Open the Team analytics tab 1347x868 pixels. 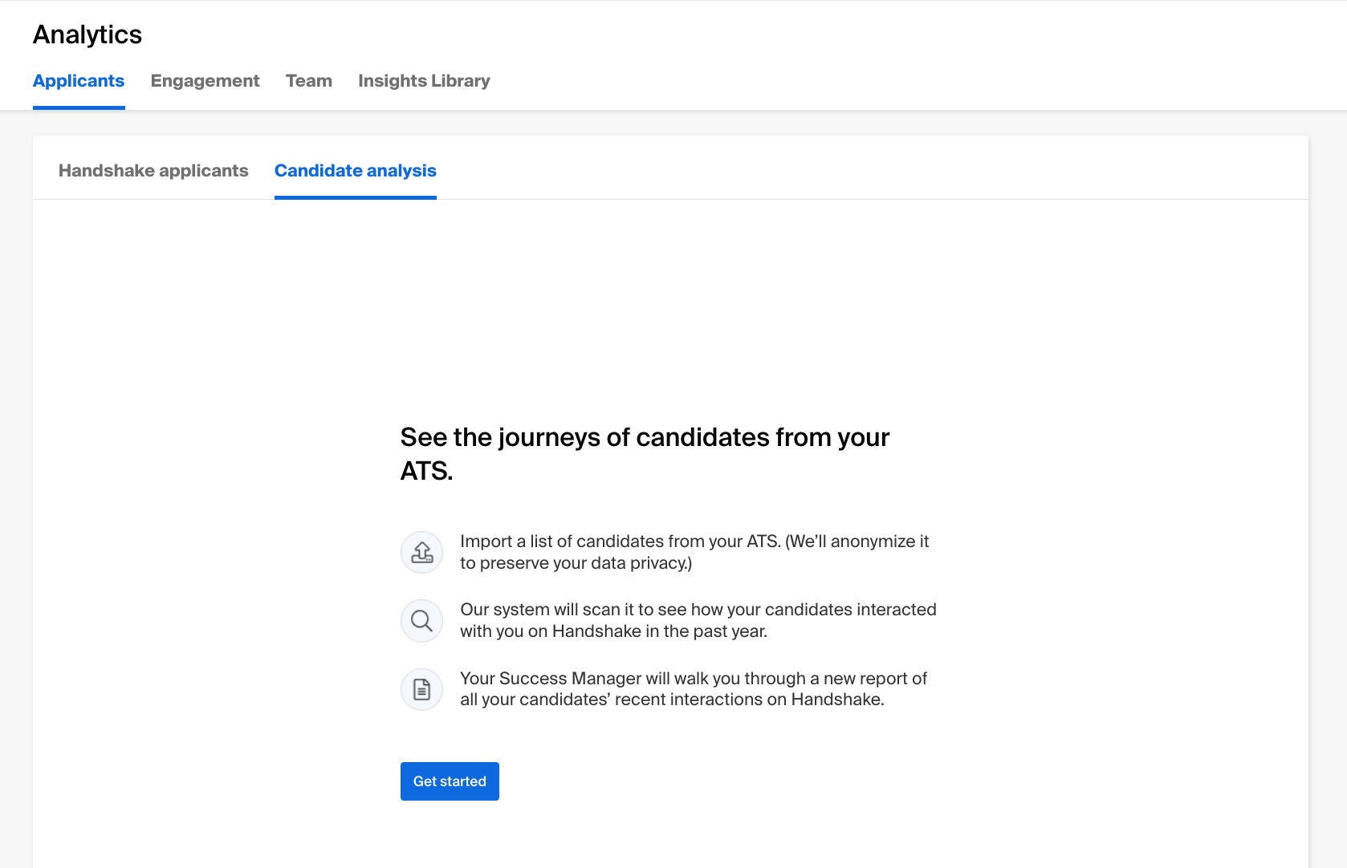point(309,80)
